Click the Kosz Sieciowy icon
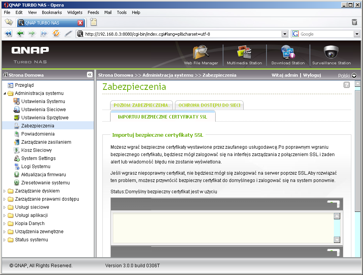The width and height of the screenshot is (363, 275). click(x=16, y=150)
